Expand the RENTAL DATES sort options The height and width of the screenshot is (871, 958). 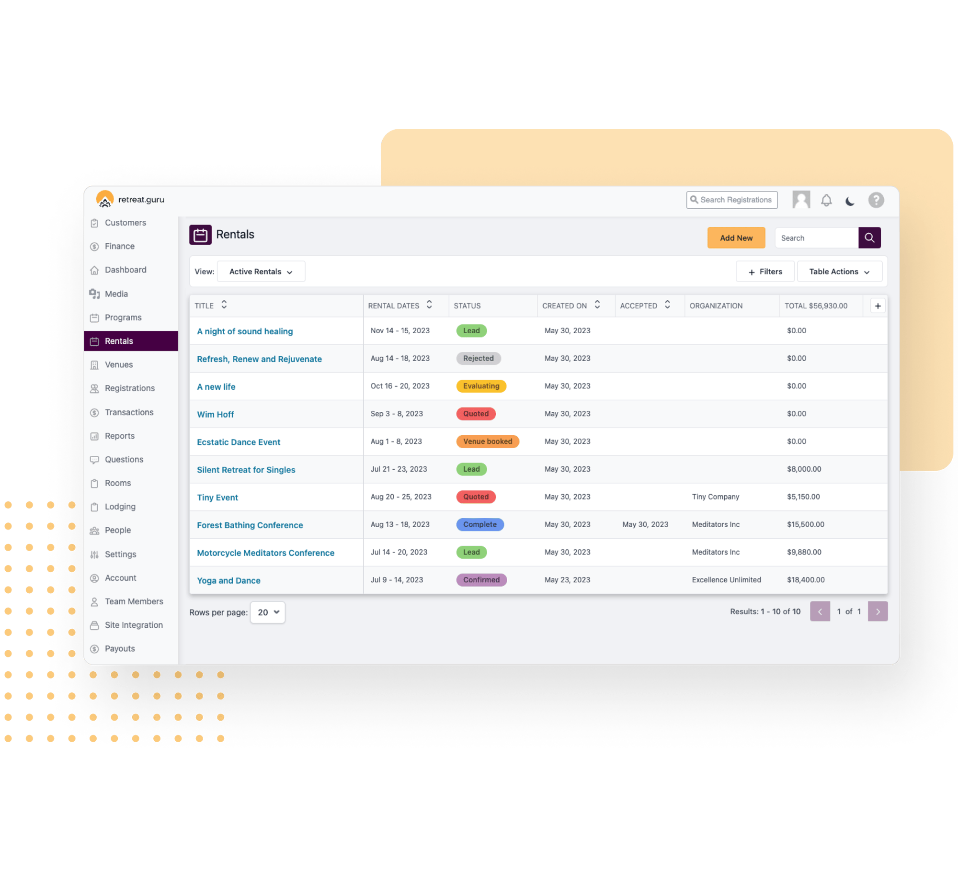[x=430, y=305]
